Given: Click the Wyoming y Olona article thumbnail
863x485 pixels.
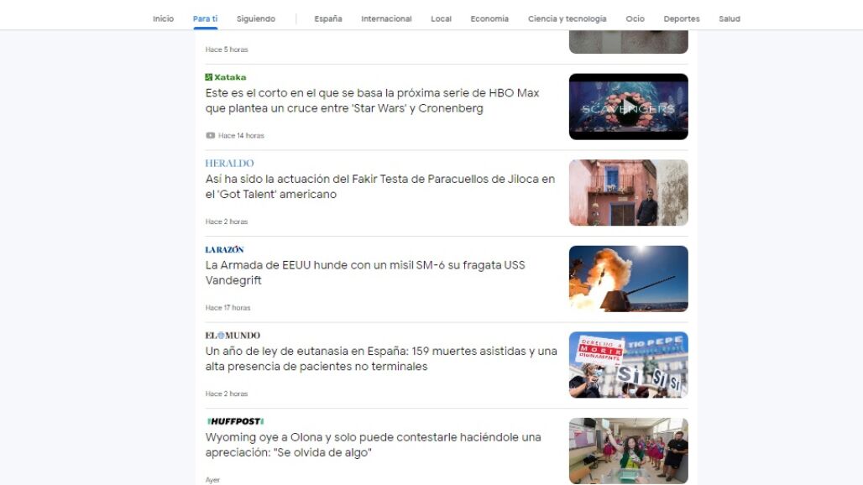Looking at the screenshot, I should tap(628, 451).
